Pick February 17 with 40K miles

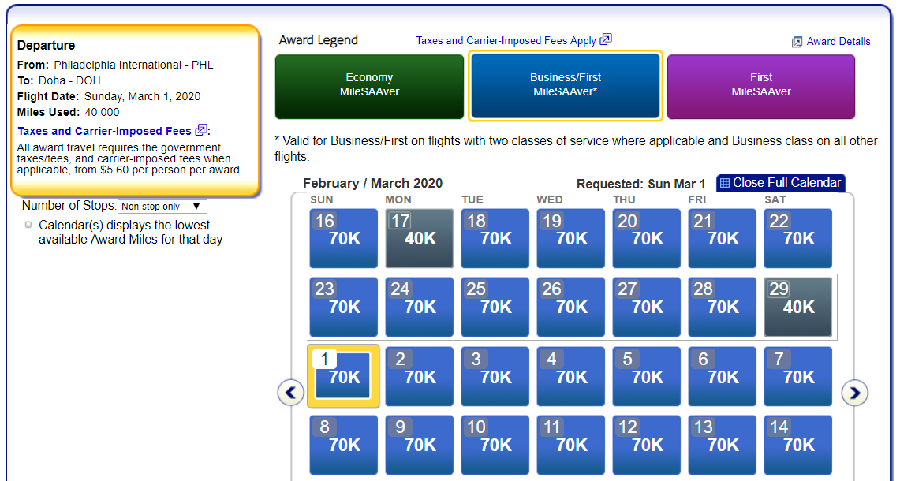[420, 239]
